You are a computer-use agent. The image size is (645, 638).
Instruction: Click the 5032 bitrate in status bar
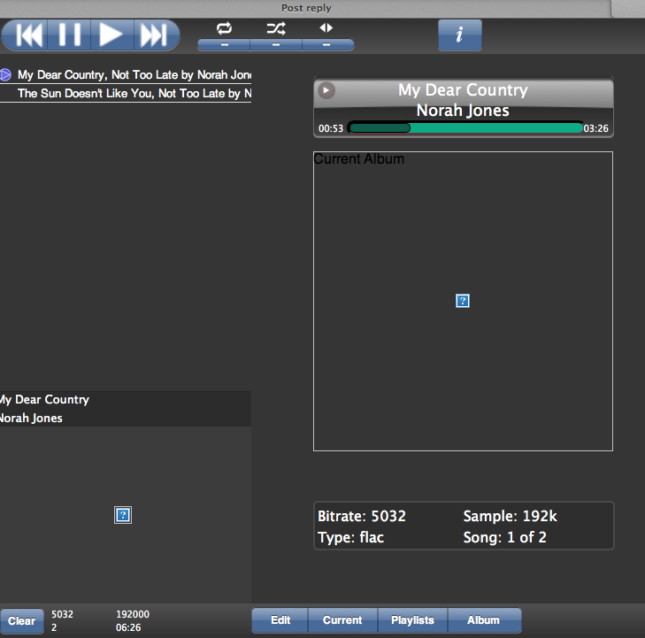pyautogui.click(x=62, y=614)
